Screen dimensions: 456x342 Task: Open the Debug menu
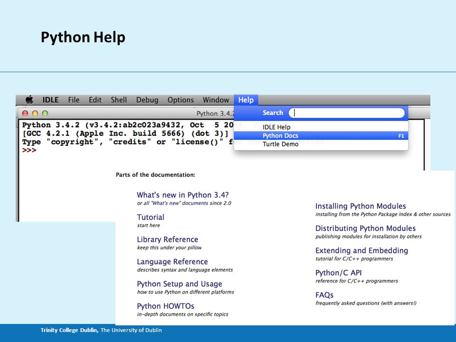[147, 100]
